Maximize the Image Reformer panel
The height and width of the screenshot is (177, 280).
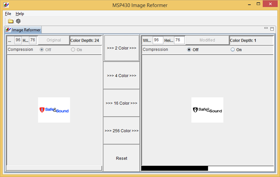pos(272,29)
